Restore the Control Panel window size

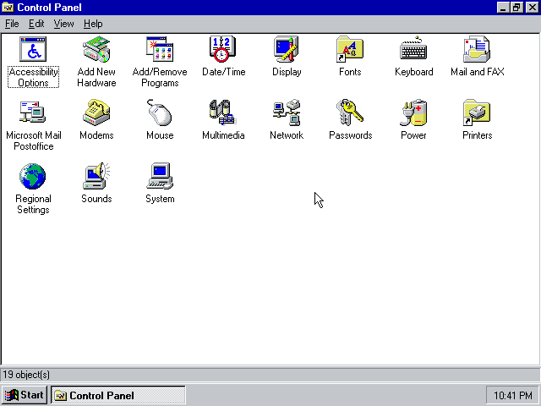(x=516, y=8)
